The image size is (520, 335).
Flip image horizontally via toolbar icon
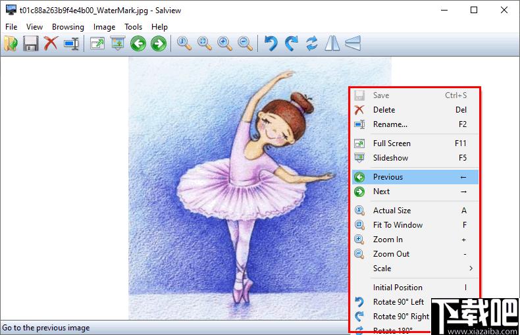click(332, 43)
